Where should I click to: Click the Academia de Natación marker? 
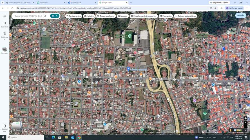pyautogui.click(x=34, y=74)
